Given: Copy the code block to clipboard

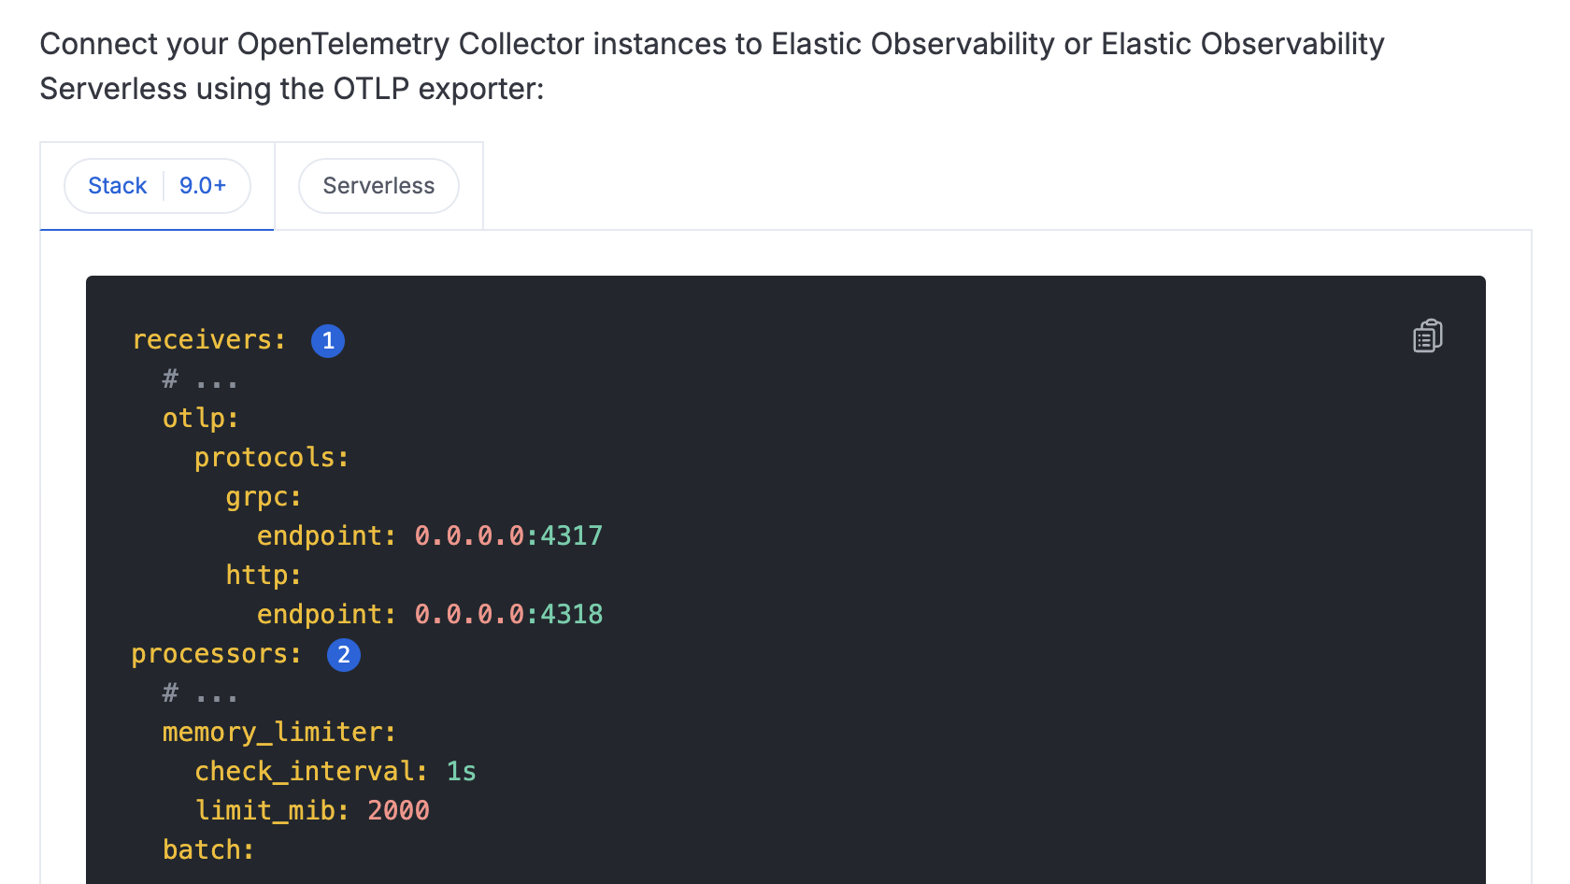Looking at the screenshot, I should (1427, 336).
